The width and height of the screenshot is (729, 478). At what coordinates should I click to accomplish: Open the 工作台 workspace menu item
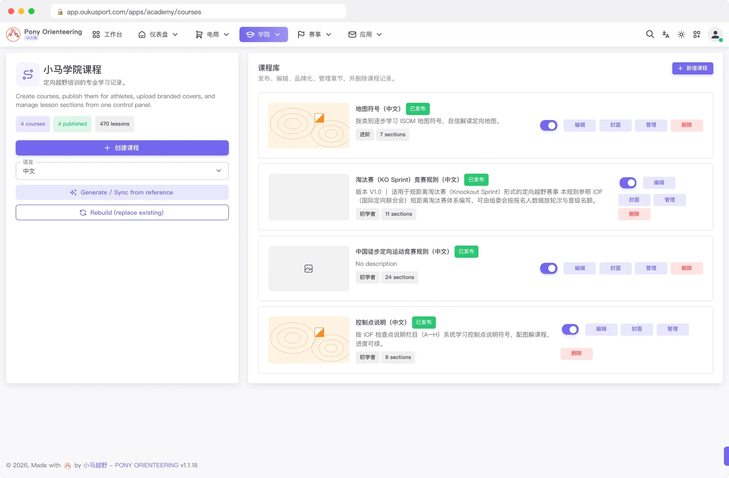[107, 35]
